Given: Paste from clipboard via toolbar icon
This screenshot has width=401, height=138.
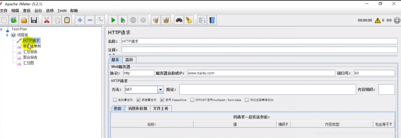Looking at the screenshot, I should click(x=67, y=20).
